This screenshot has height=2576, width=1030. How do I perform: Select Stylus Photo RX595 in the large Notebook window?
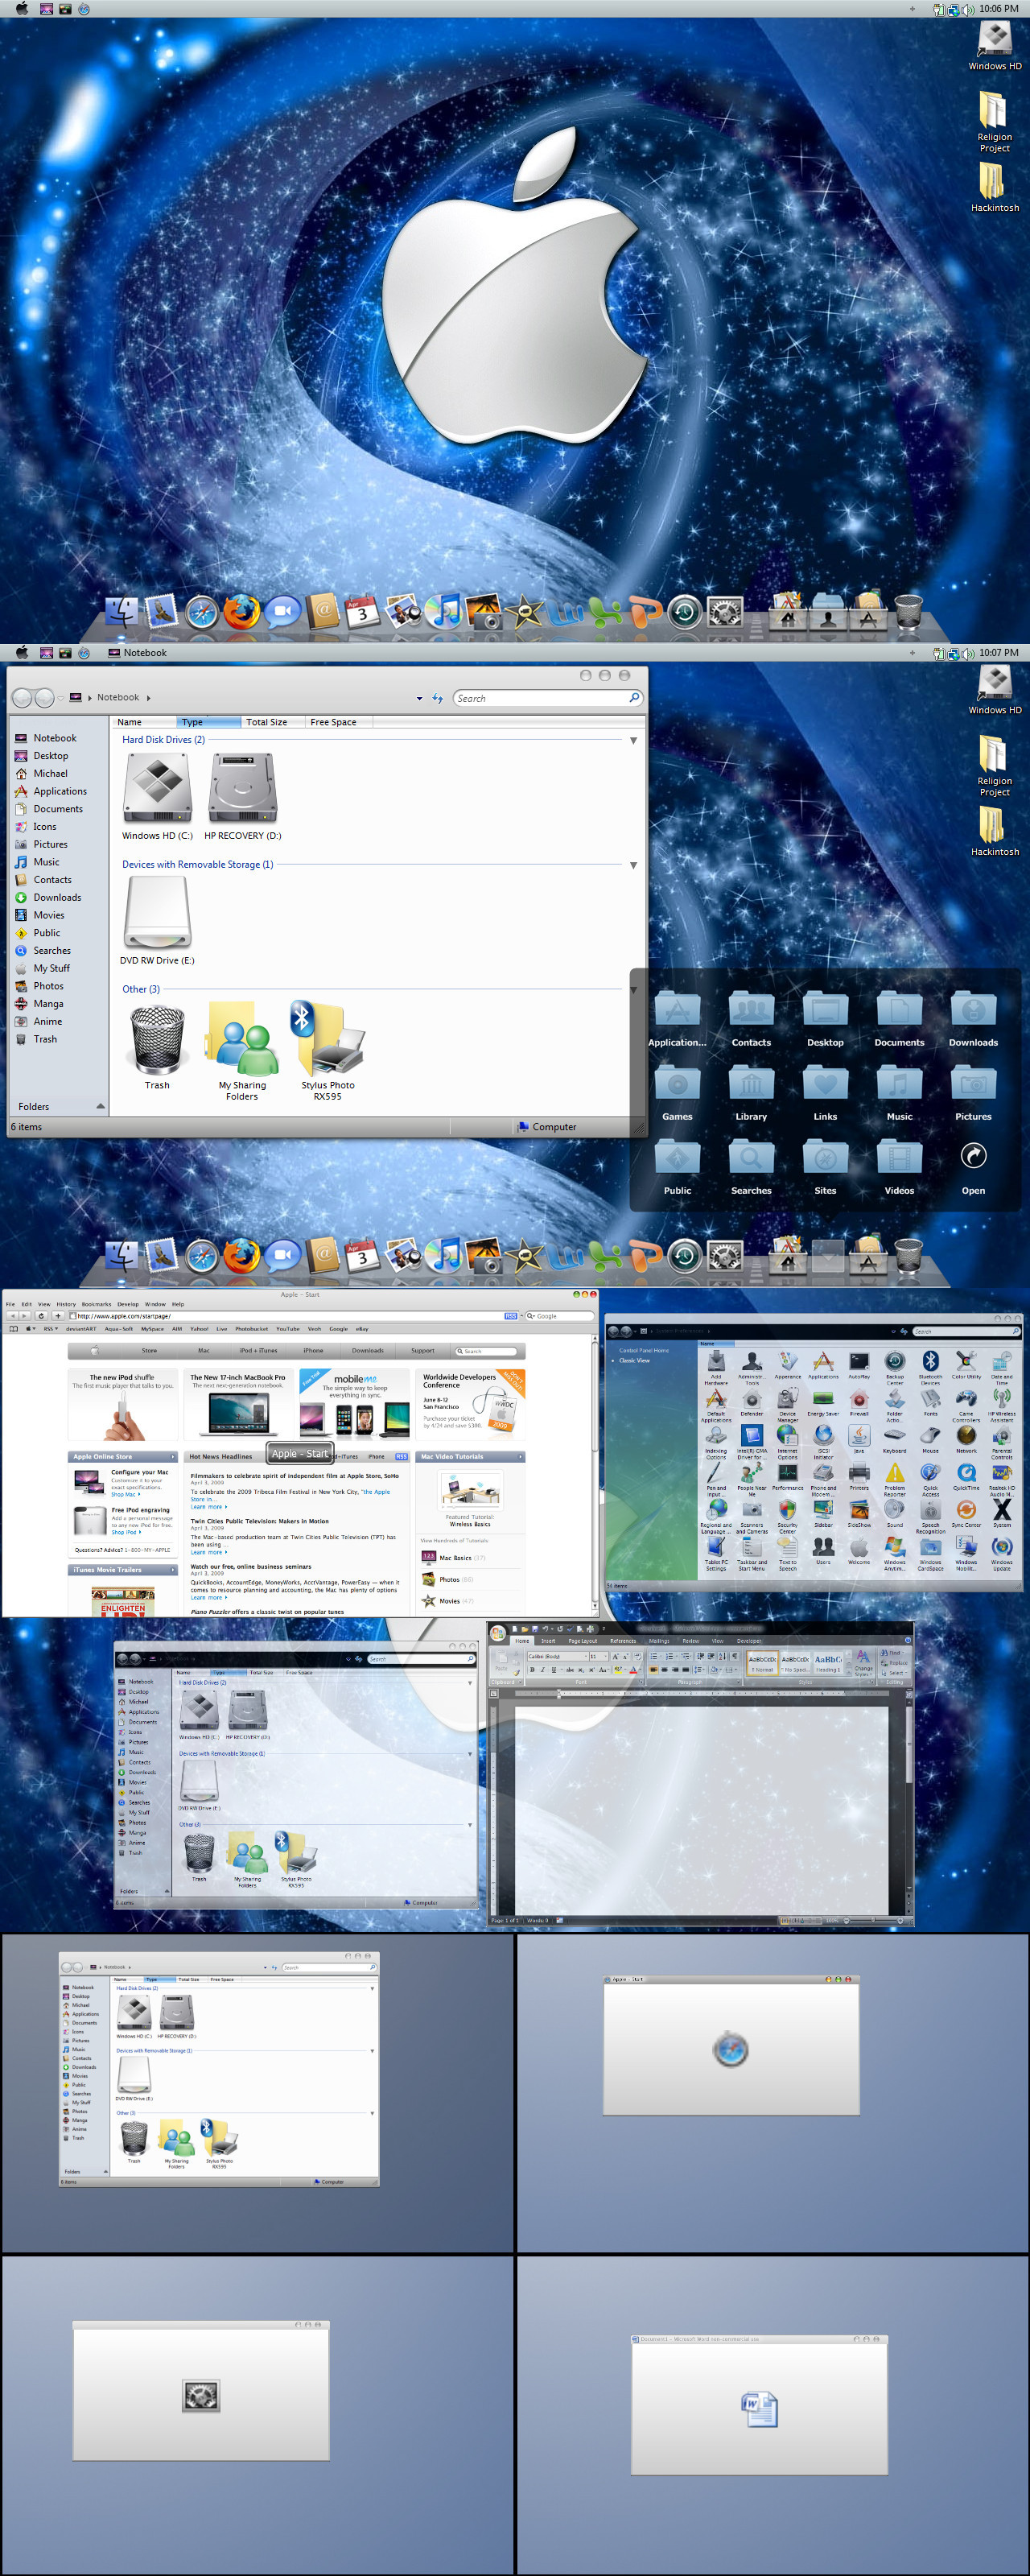tap(327, 1050)
